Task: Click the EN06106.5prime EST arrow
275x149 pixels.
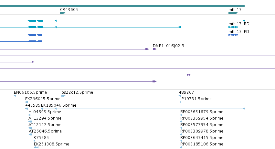Action: [x=15, y=96]
